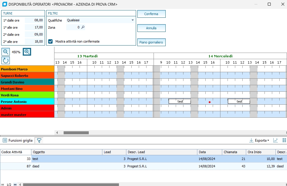Click the zoom in magnifier icon
This screenshot has height=186, width=287.
pos(27,52)
